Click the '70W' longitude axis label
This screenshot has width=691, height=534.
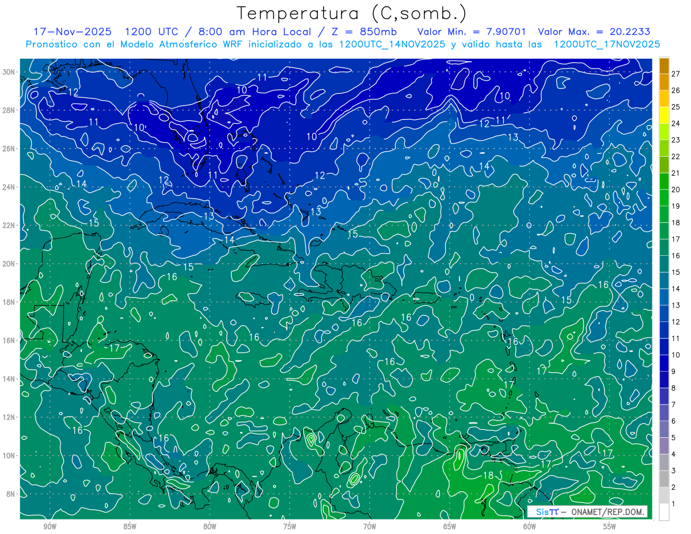pos(370,527)
